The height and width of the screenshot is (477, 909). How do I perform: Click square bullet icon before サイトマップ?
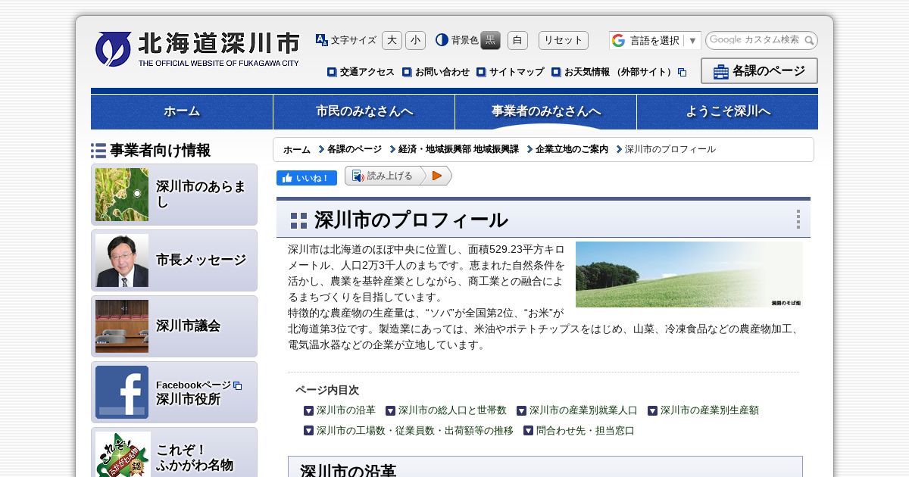pos(481,72)
